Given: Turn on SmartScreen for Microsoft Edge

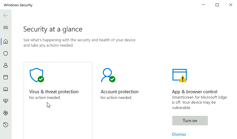Looking at the screenshot, I should [190, 121].
